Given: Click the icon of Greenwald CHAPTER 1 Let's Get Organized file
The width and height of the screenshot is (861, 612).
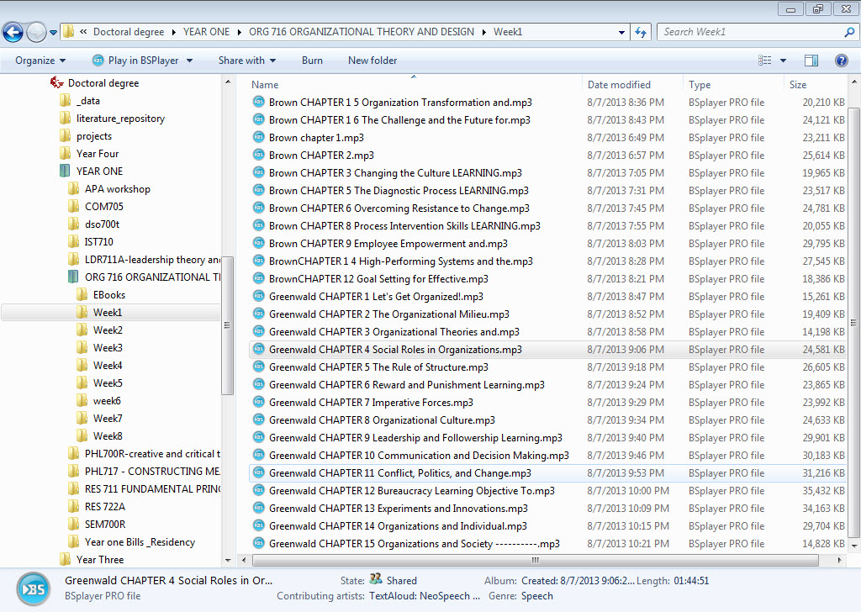Looking at the screenshot, I should pos(259,297).
